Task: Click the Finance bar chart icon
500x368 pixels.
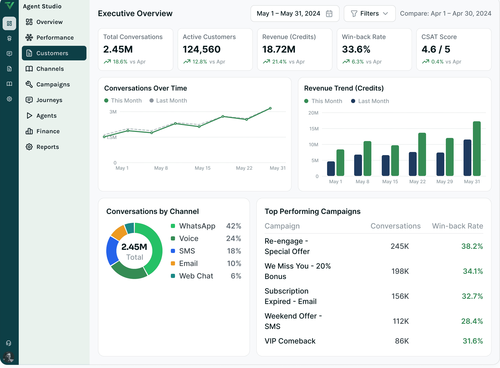Action: point(29,131)
